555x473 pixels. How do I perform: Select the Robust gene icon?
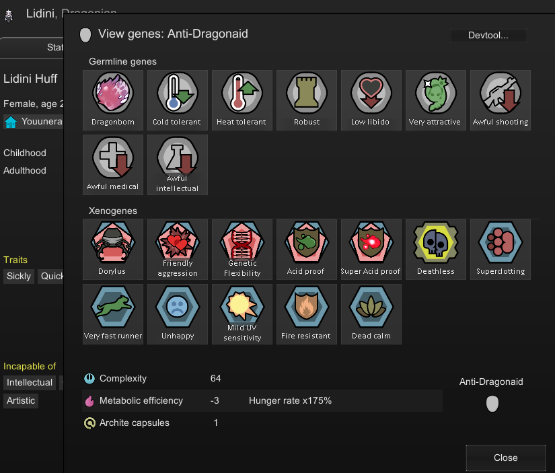point(307,100)
